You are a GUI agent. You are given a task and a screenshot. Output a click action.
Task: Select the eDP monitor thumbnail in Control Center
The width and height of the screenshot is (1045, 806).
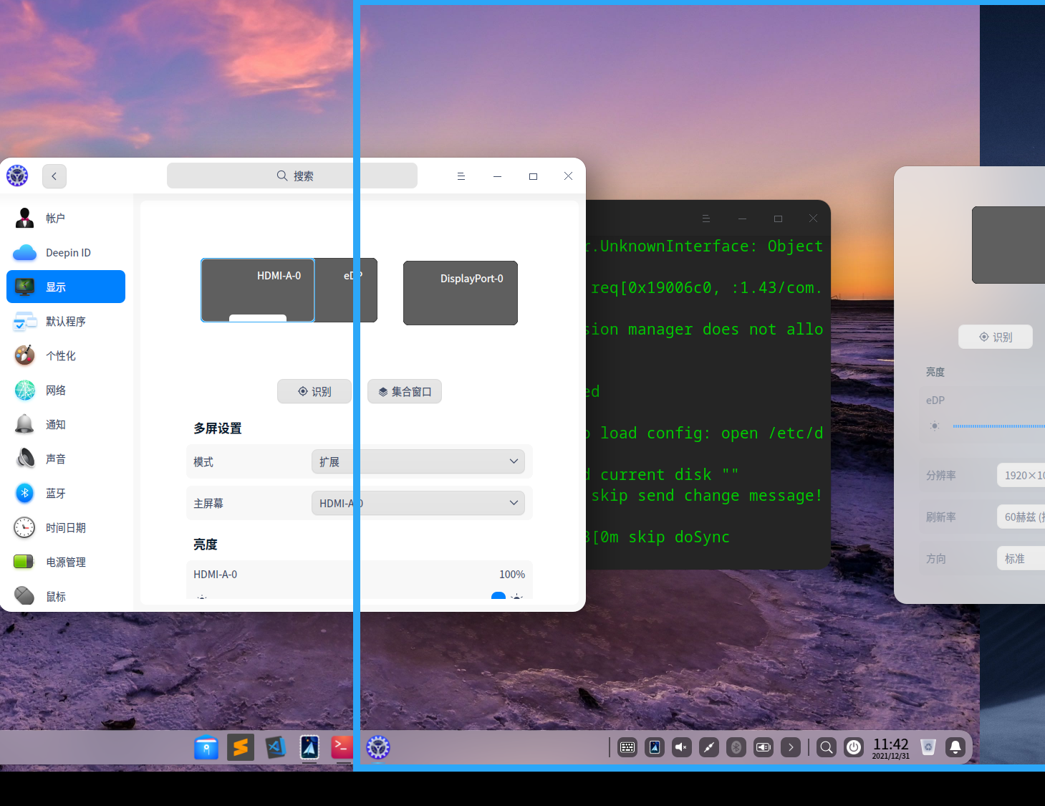coord(346,290)
